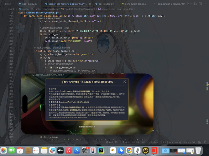Open compare changes icon in editor toolbar
This screenshot has height=156, width=209.
pyautogui.click(x=195, y=4)
